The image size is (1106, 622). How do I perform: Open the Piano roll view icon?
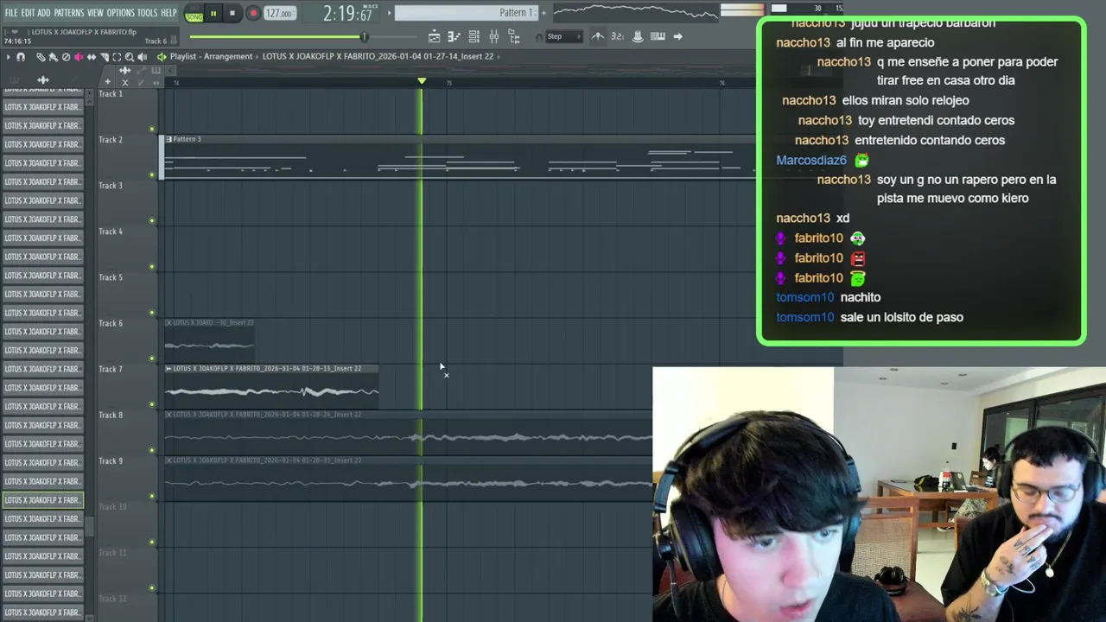[454, 36]
